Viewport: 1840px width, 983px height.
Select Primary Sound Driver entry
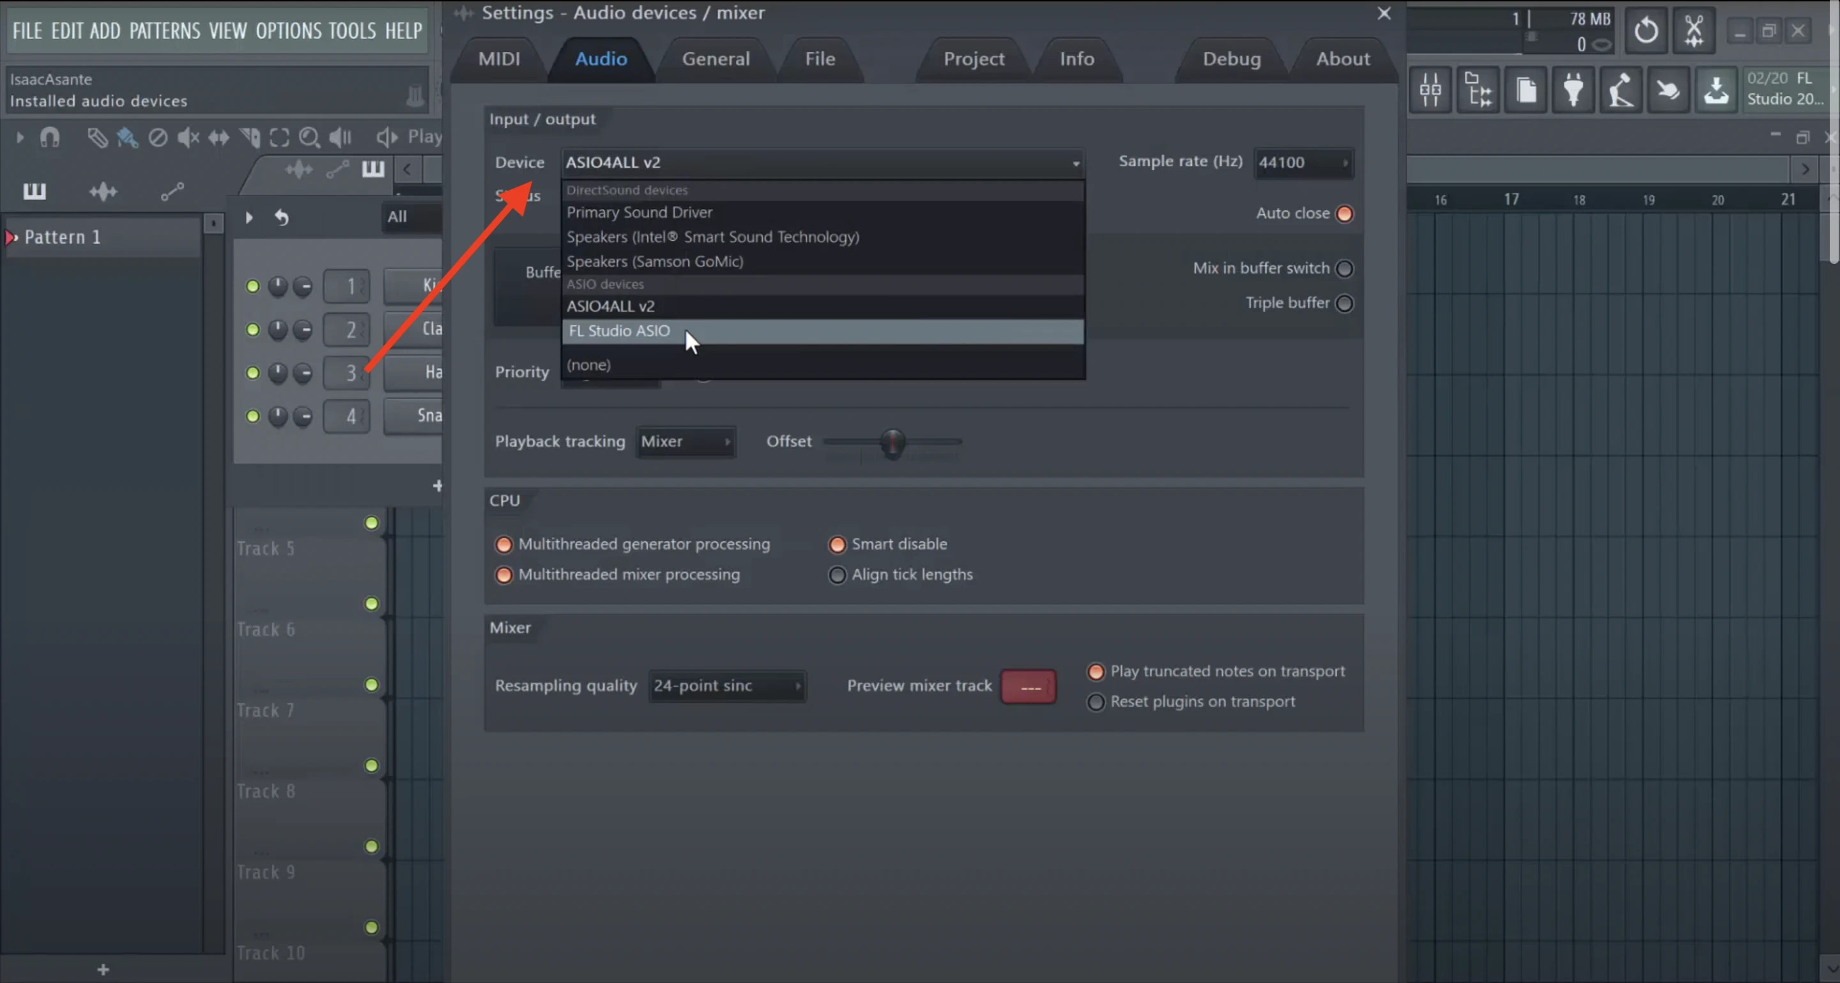point(640,212)
